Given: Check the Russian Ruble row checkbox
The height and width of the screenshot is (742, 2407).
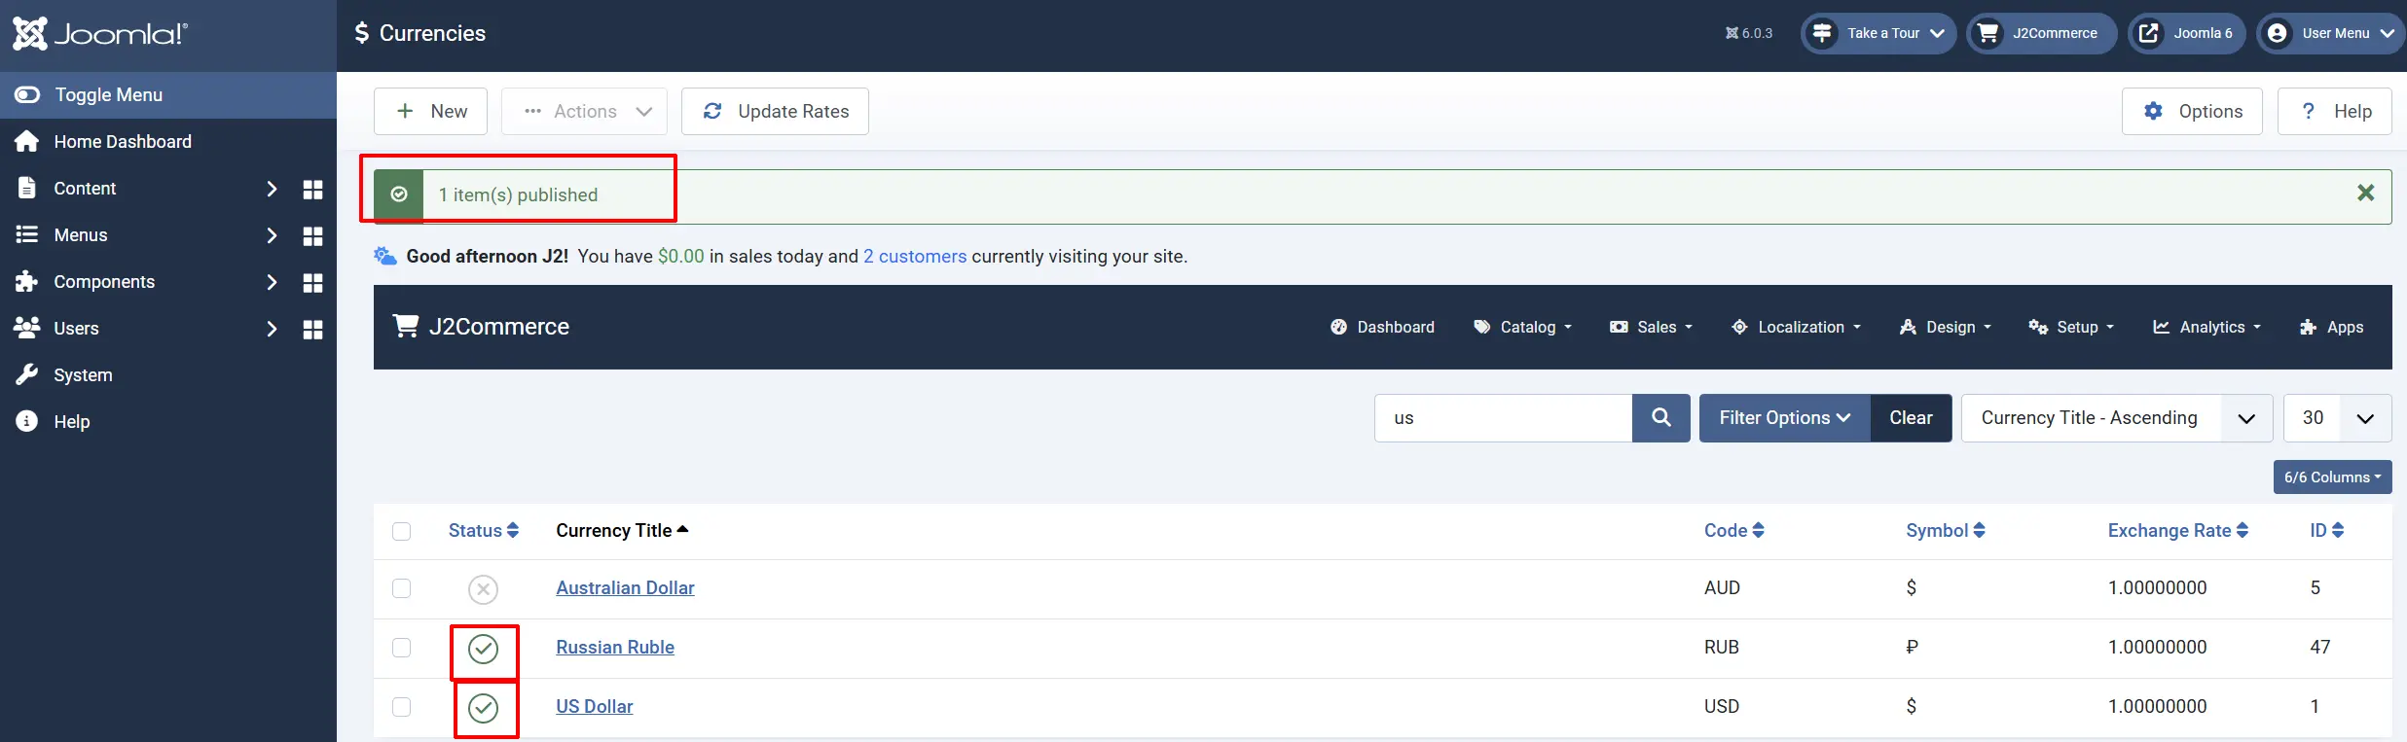Looking at the screenshot, I should (x=401, y=648).
